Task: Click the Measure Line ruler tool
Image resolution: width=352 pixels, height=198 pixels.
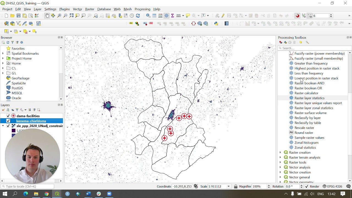Action: tap(178, 16)
